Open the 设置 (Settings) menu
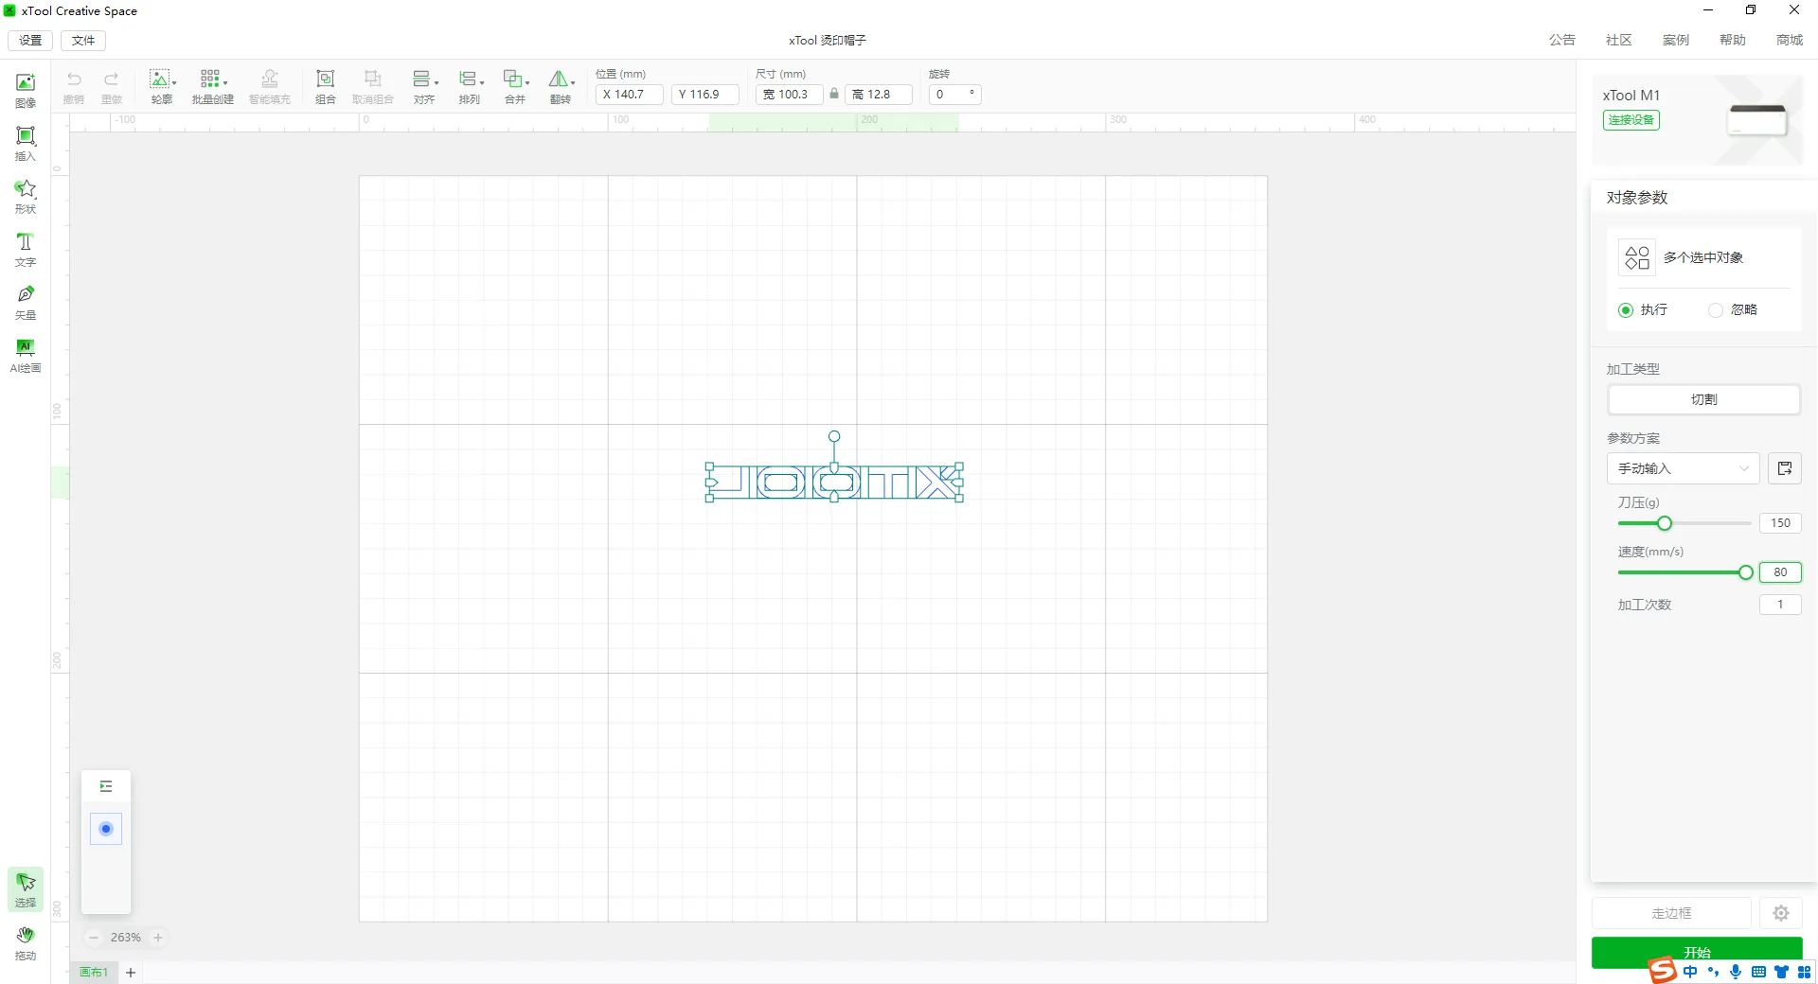 coord(30,40)
